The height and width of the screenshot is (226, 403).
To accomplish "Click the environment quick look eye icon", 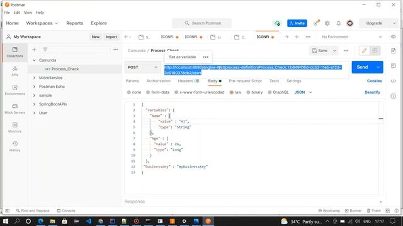I will click(393, 37).
